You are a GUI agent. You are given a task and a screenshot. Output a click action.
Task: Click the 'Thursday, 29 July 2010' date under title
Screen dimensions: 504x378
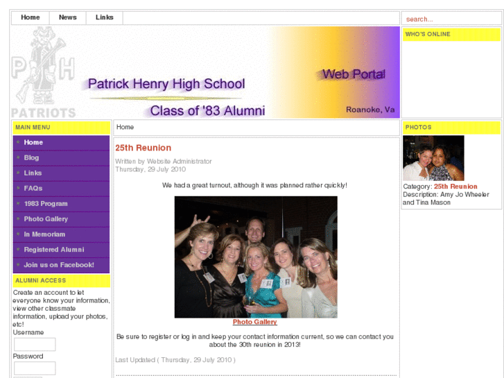(150, 169)
